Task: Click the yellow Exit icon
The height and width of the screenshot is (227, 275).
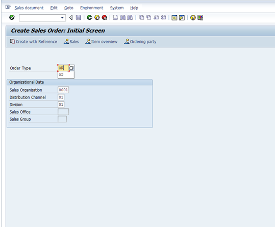Action: tap(97, 17)
